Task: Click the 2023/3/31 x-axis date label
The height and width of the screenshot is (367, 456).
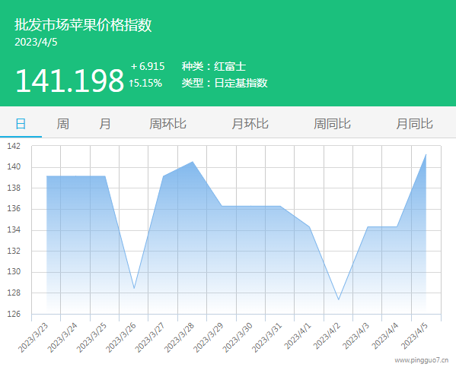Action: (266, 337)
